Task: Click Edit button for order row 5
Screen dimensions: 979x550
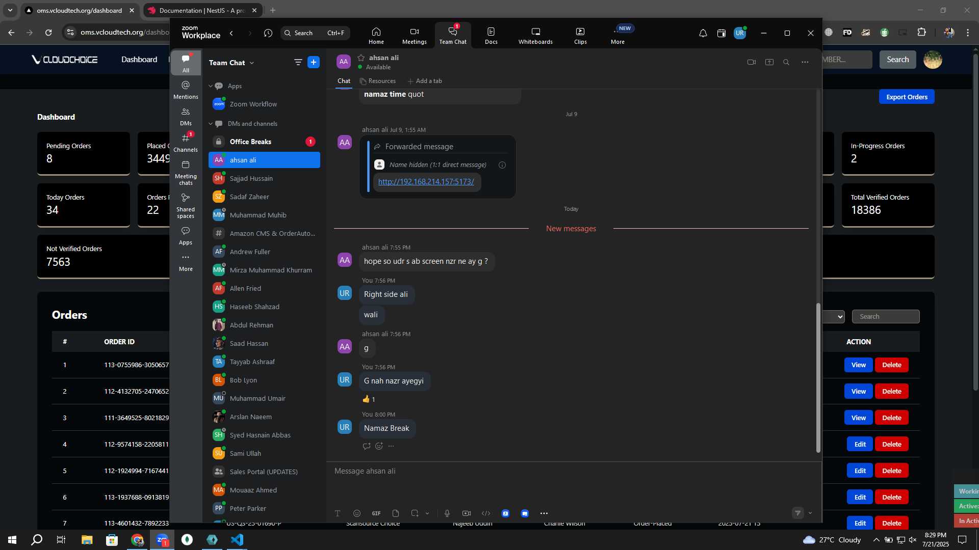Action: coord(860,471)
